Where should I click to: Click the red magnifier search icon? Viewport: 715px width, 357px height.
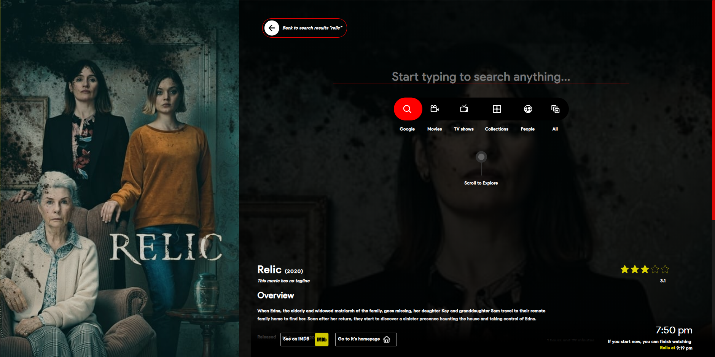pos(408,109)
